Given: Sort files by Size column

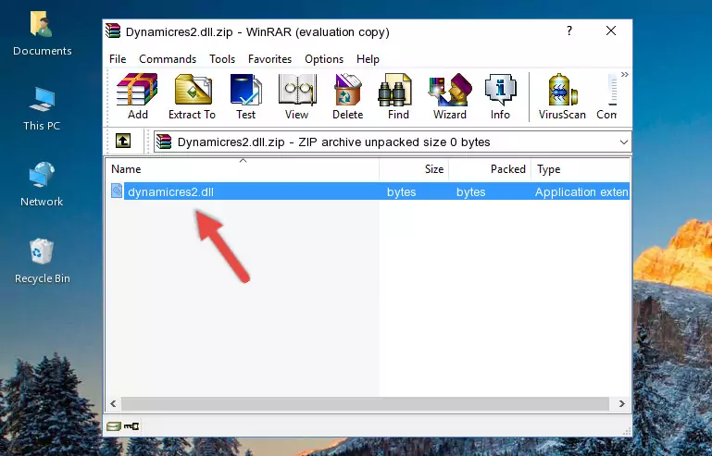Looking at the screenshot, I should 414,169.
